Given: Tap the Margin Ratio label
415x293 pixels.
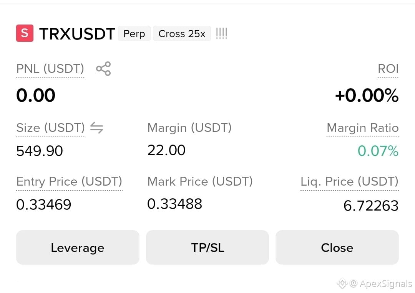Looking at the screenshot, I should click(x=363, y=128).
